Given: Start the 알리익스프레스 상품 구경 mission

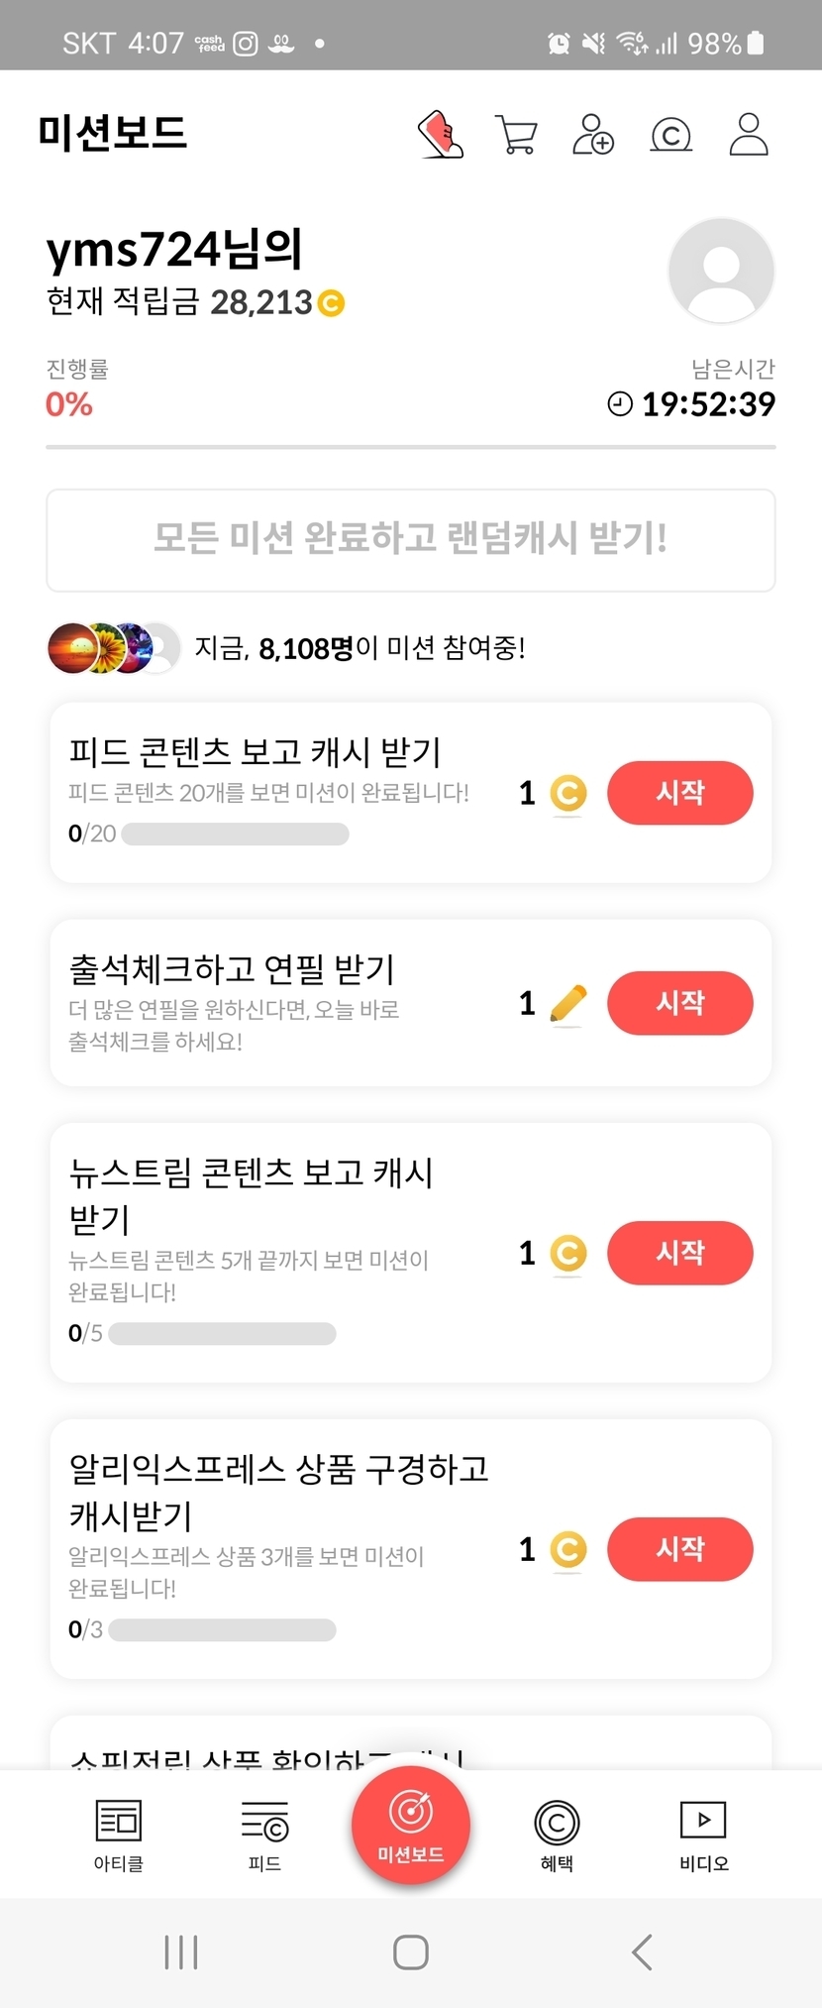Looking at the screenshot, I should pos(679,1549).
